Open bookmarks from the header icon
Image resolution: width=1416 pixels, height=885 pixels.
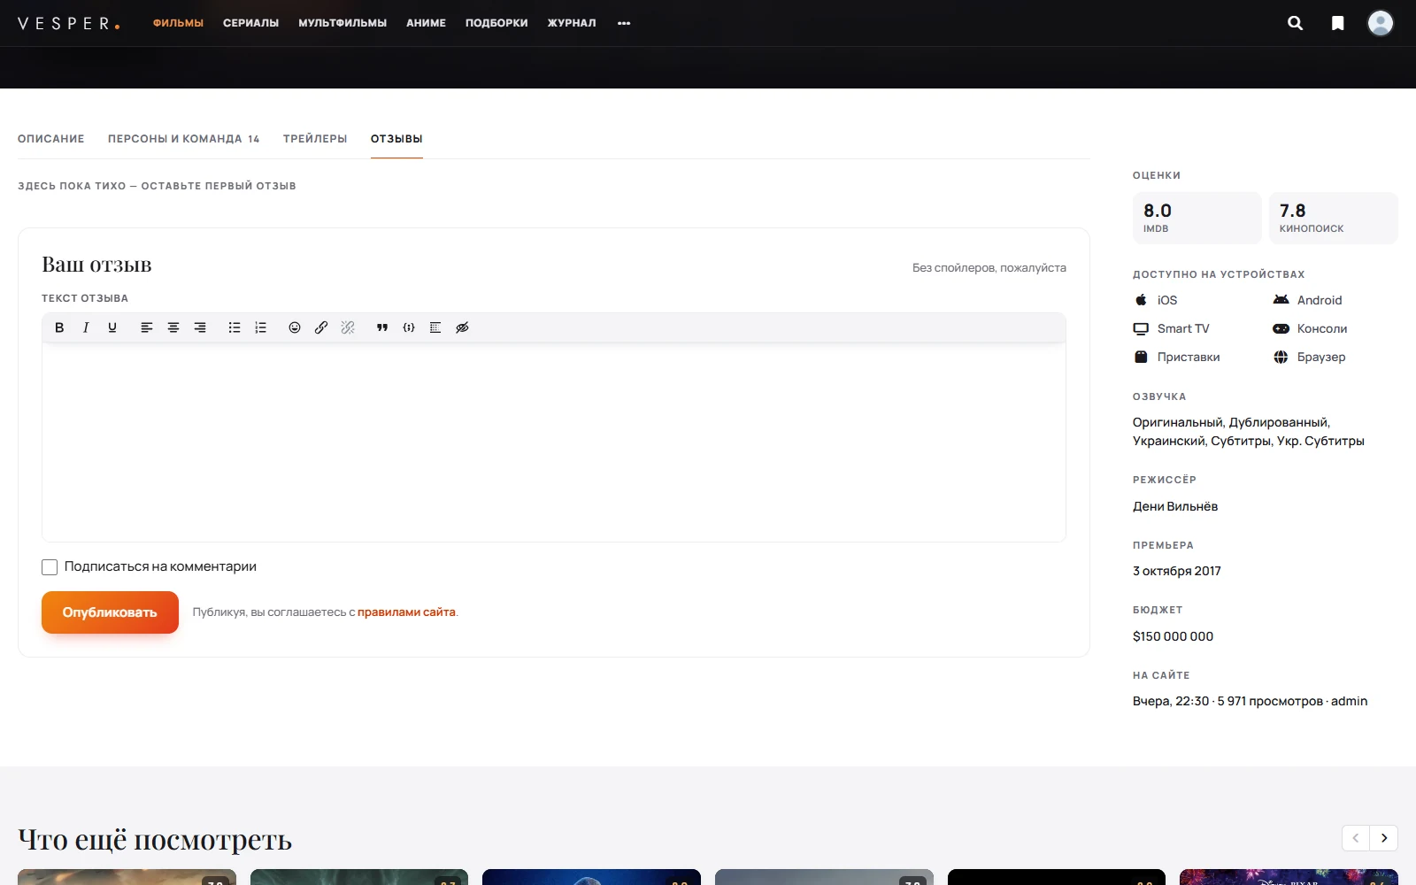(1338, 23)
